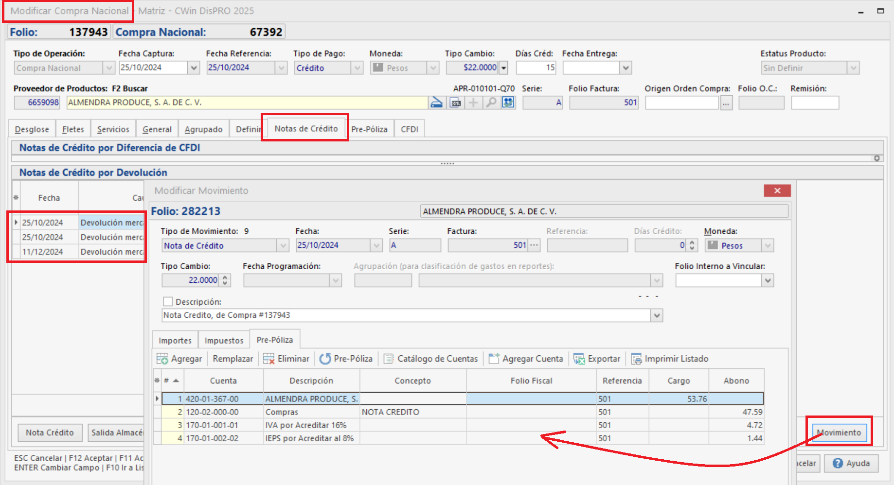
Task: Open Tipo de Operación dropdown
Action: (x=109, y=68)
